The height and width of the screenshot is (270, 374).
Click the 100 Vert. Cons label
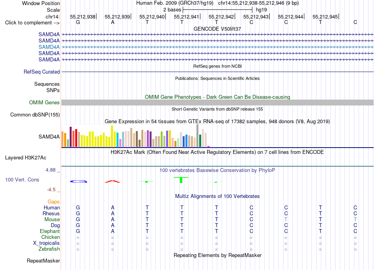tap(22, 179)
